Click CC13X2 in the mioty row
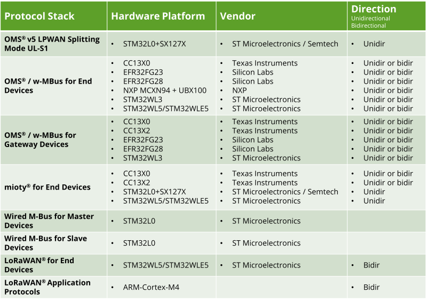 point(137,182)
